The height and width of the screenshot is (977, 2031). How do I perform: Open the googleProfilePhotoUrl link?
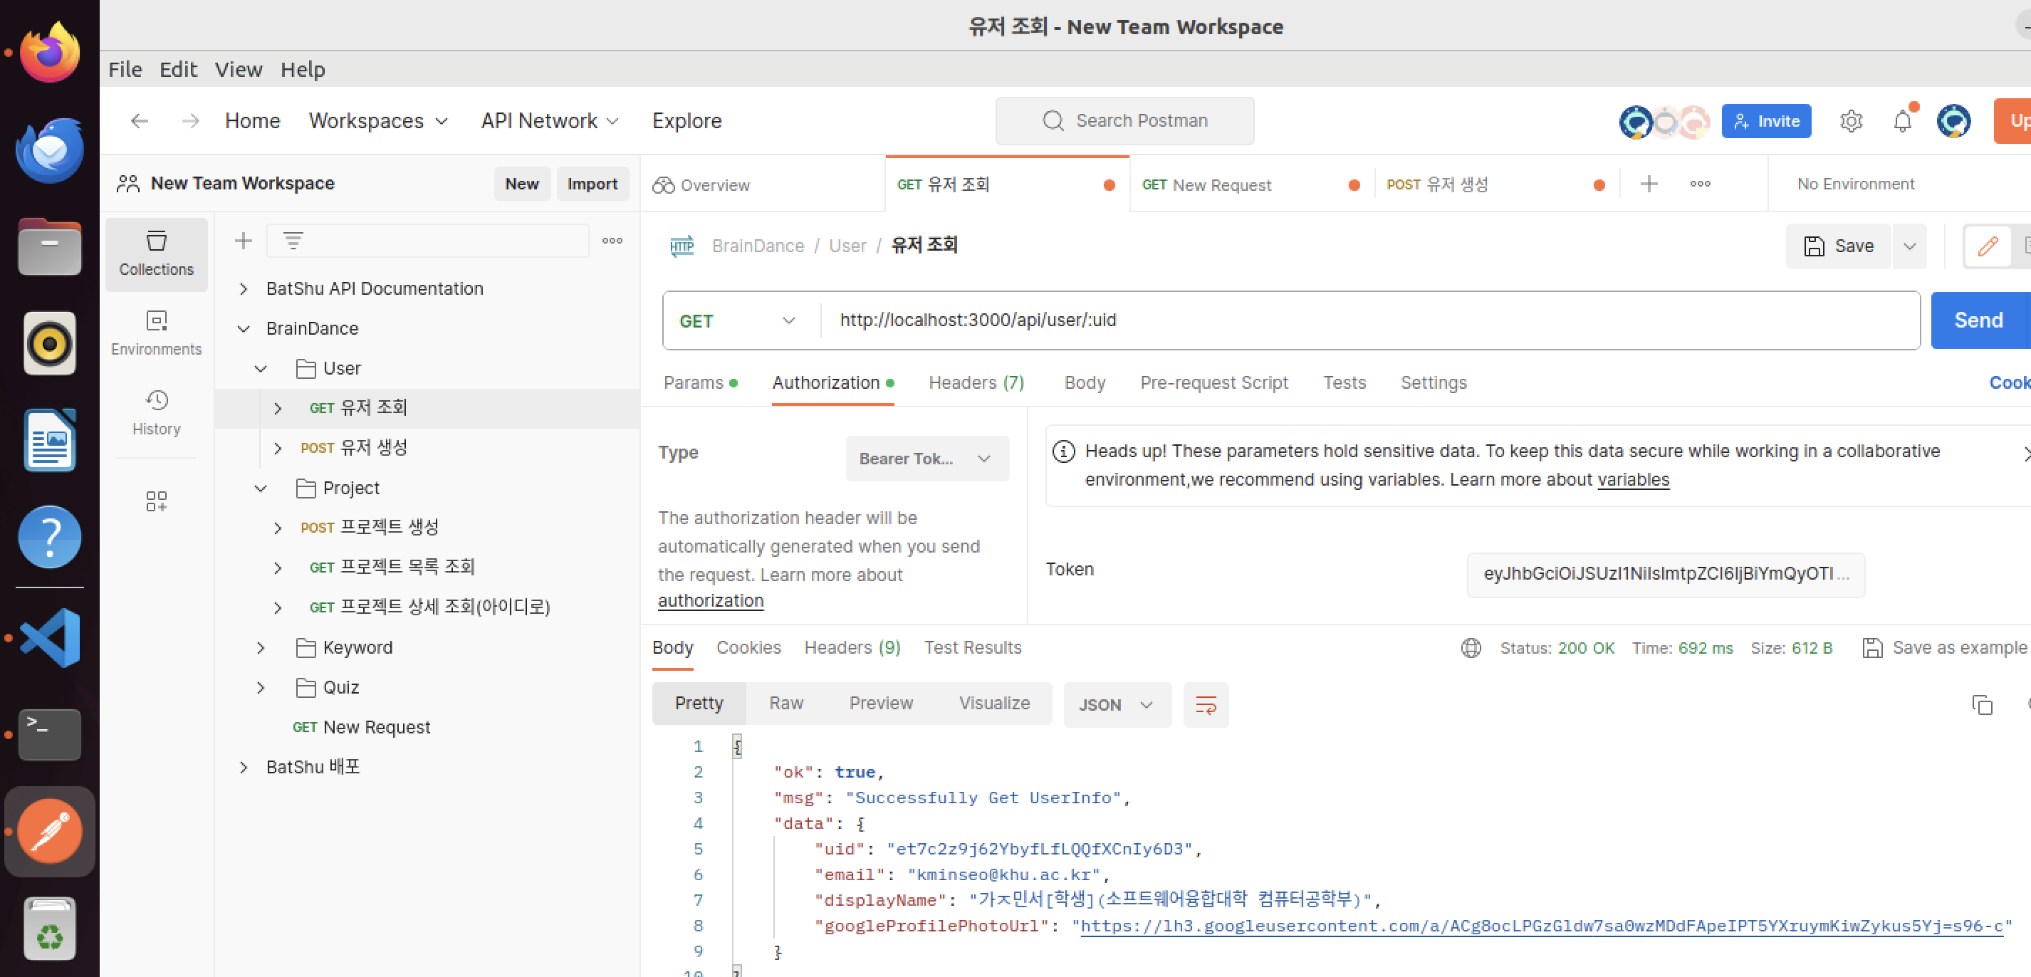click(x=1541, y=926)
